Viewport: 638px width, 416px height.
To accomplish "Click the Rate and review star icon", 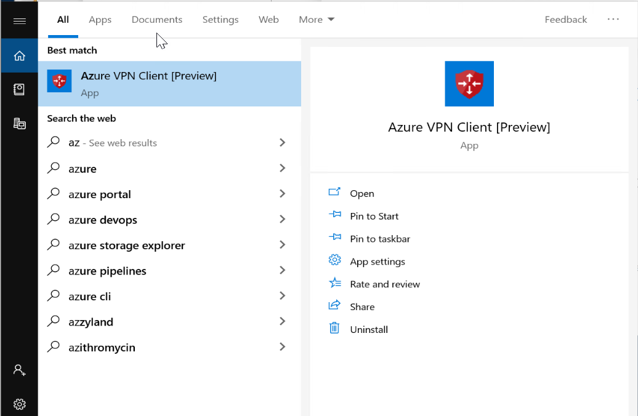I will click(334, 282).
